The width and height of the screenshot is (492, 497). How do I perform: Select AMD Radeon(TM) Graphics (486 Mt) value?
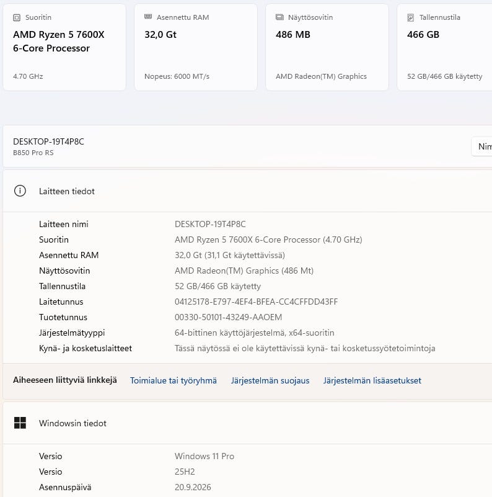pyautogui.click(x=244, y=271)
